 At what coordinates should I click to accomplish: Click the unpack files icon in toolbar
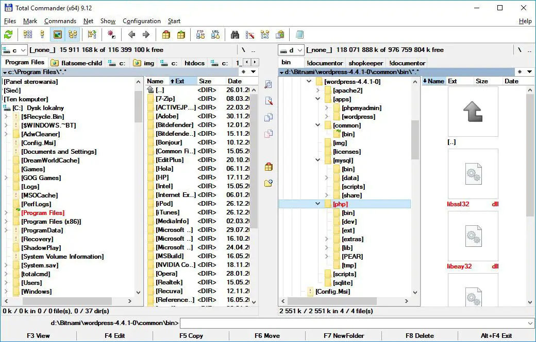pos(181,34)
